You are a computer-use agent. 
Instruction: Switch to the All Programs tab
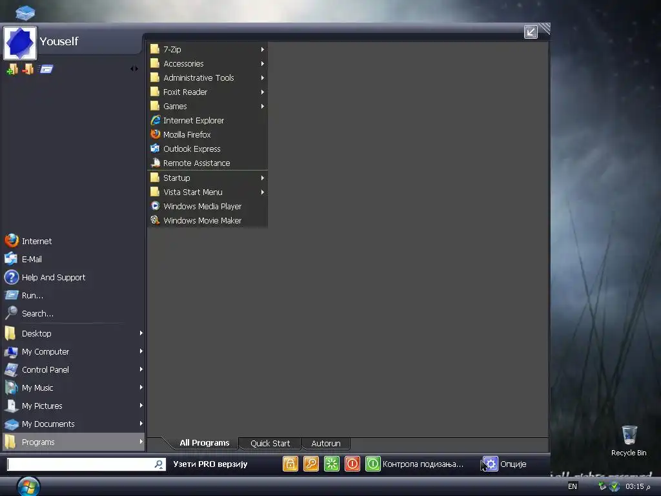pos(205,443)
